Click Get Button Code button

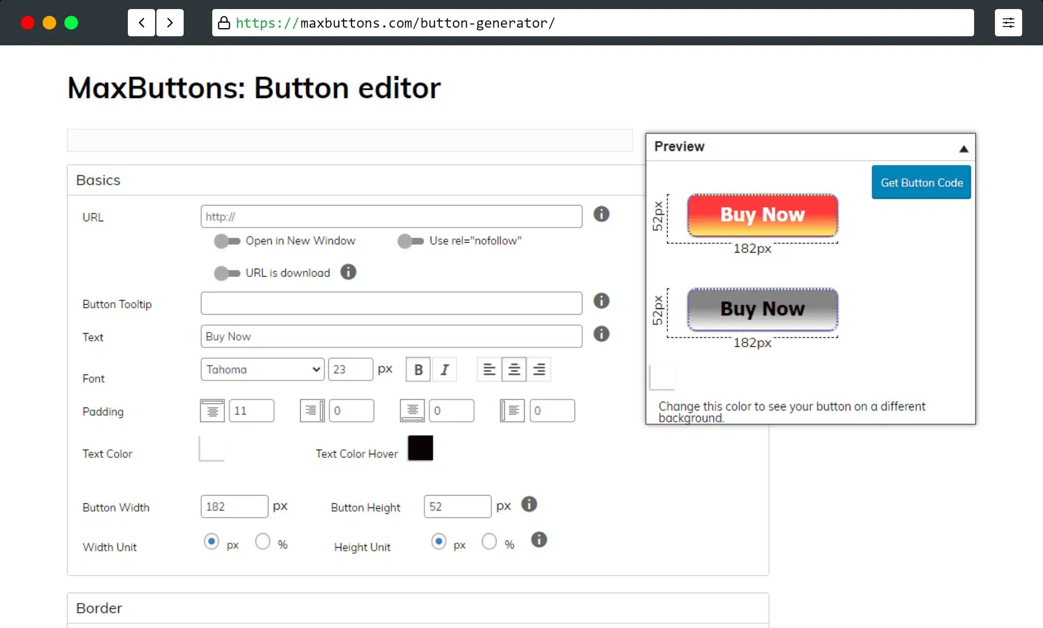point(921,182)
